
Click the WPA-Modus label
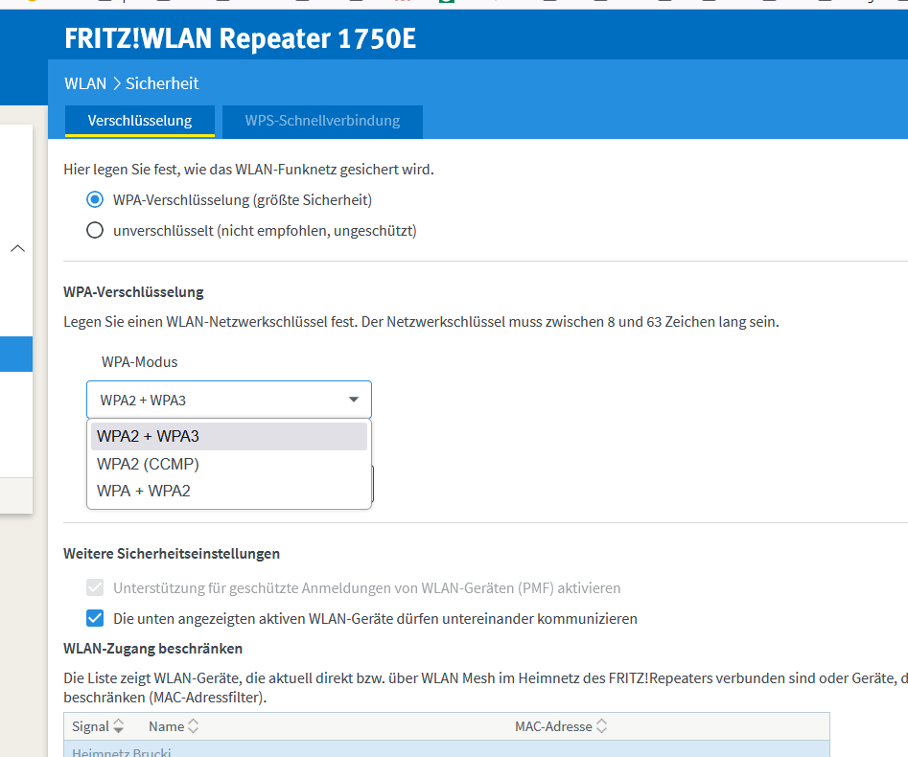(140, 361)
